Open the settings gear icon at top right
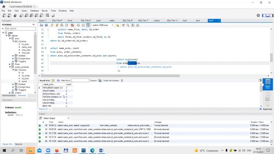274x154 pixels. tap(258, 15)
